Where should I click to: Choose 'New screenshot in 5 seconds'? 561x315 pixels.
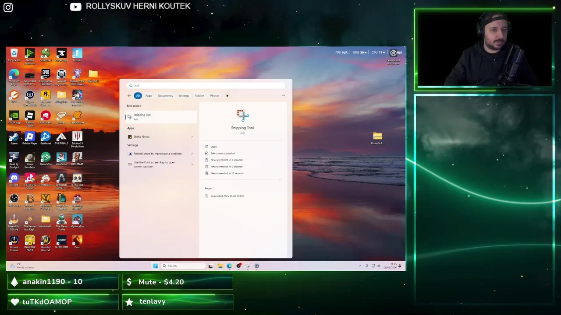(226, 166)
